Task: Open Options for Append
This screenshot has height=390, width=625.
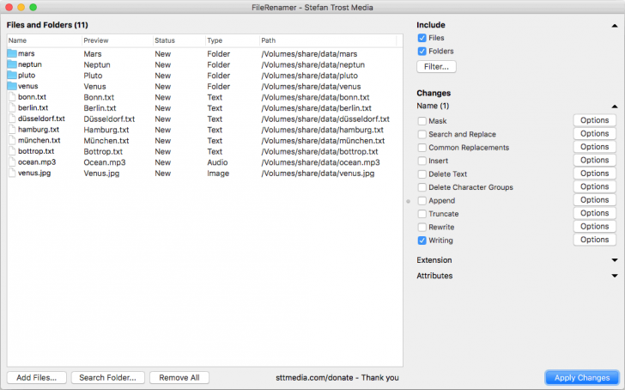Action: 594,200
